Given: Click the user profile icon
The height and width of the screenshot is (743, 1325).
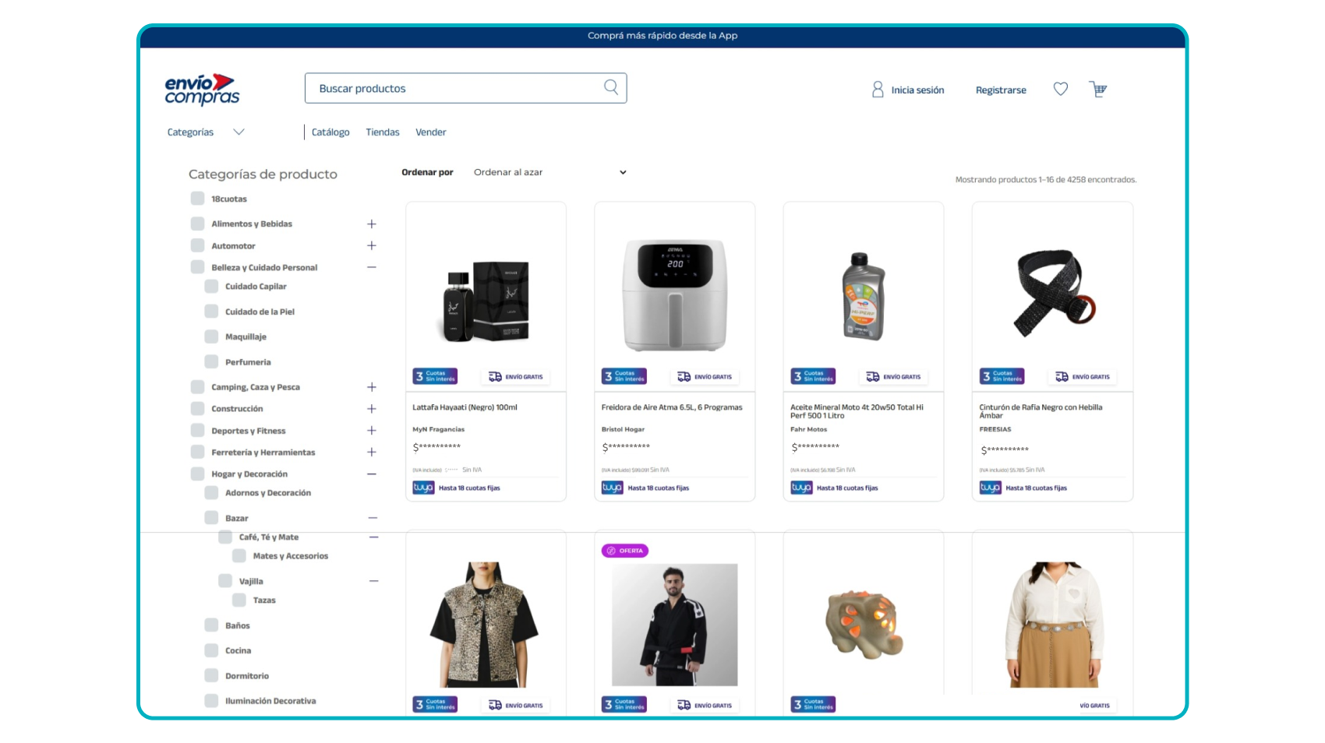Looking at the screenshot, I should 878,90.
